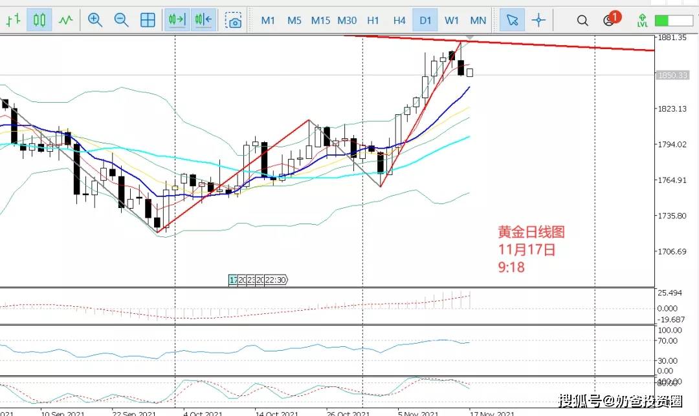Zoom out of the chart
Image resolution: width=699 pixels, height=416 pixels.
121,20
